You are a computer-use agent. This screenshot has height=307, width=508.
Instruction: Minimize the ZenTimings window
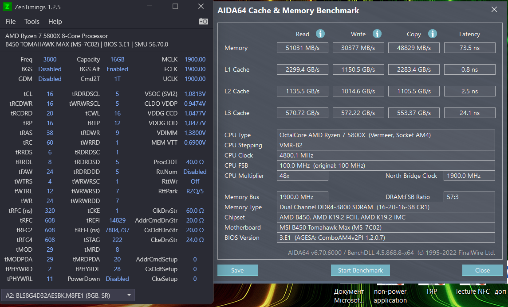[x=150, y=7]
